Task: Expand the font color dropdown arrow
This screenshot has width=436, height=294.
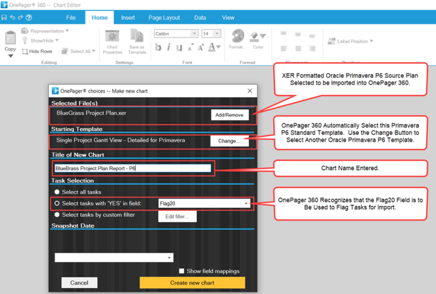Action: pos(219,47)
